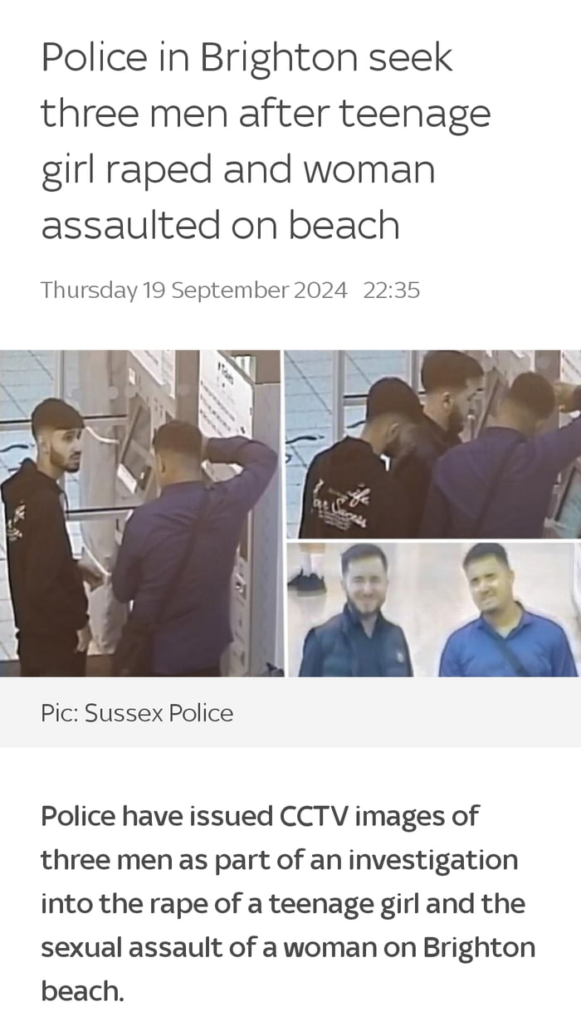Click the word CCTV in the paragraph
The width and height of the screenshot is (581, 1031).
tap(310, 815)
